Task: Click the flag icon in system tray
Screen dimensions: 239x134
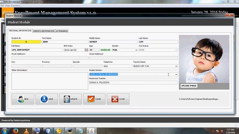Action: [217, 131]
